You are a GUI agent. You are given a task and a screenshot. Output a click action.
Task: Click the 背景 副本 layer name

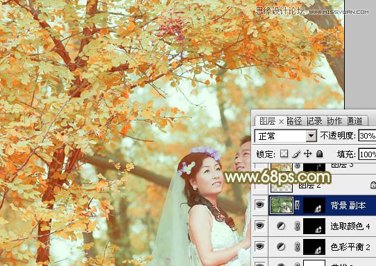[348, 206]
